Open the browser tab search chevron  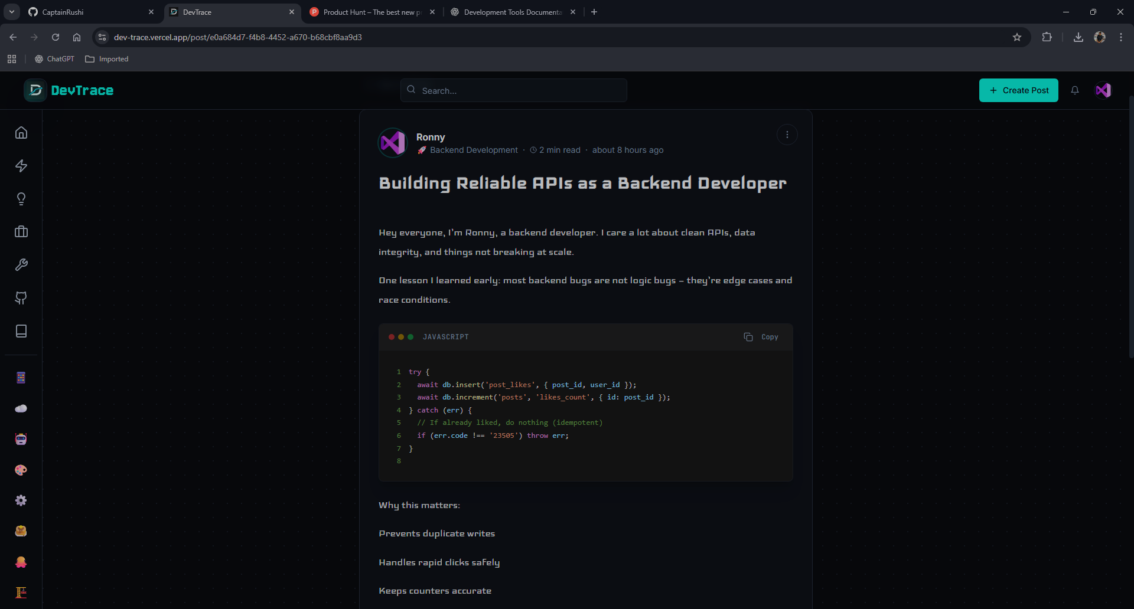[x=11, y=12]
